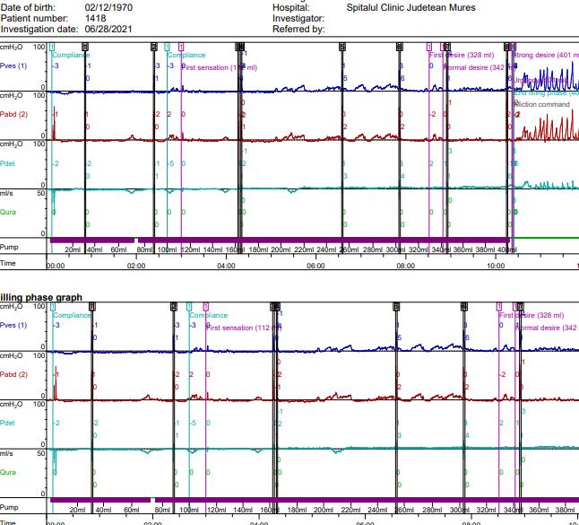579x525 pixels.
Task: Click the 220ml pump volume in filling phase graph
Action: pos(350,510)
